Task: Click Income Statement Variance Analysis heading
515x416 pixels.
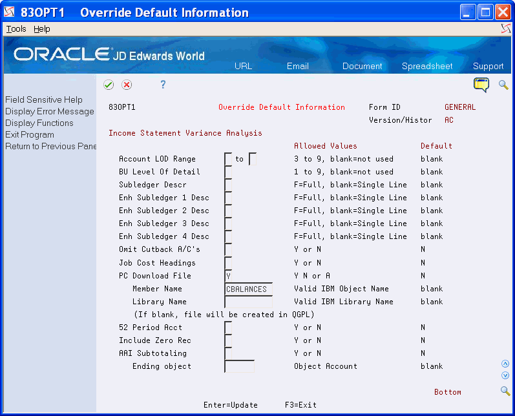Action: pos(185,133)
